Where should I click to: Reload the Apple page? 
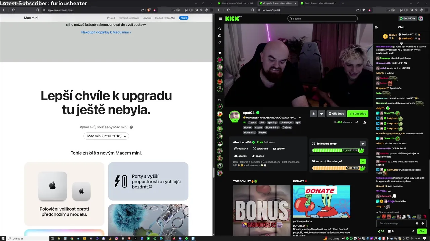tap(14, 10)
